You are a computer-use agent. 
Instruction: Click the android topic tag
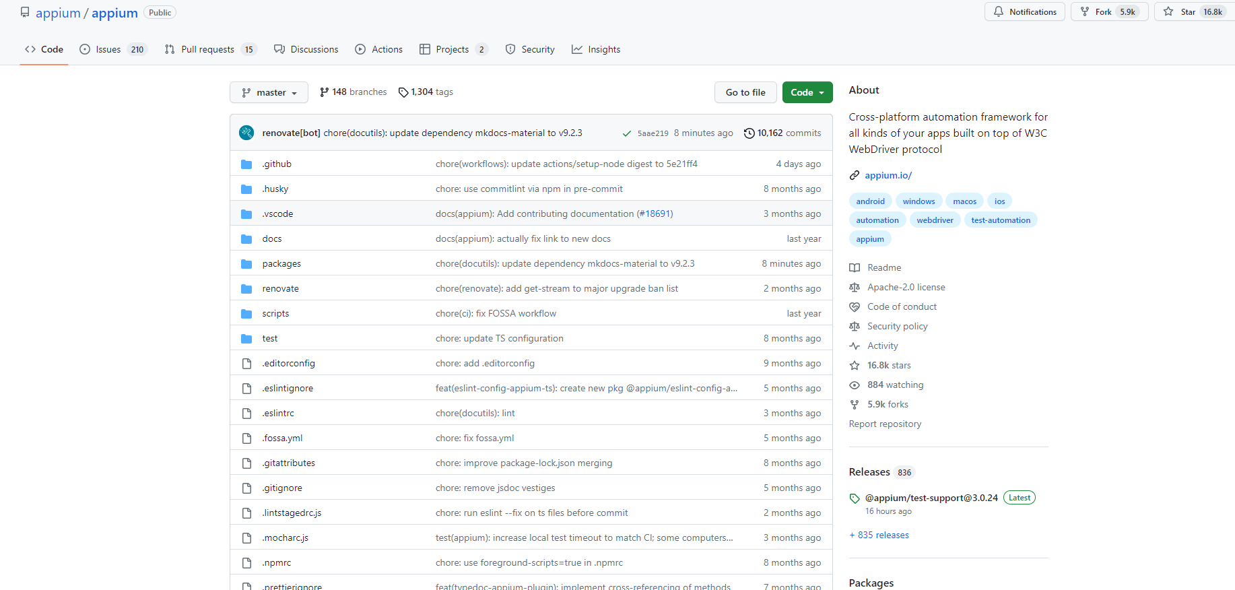871,201
